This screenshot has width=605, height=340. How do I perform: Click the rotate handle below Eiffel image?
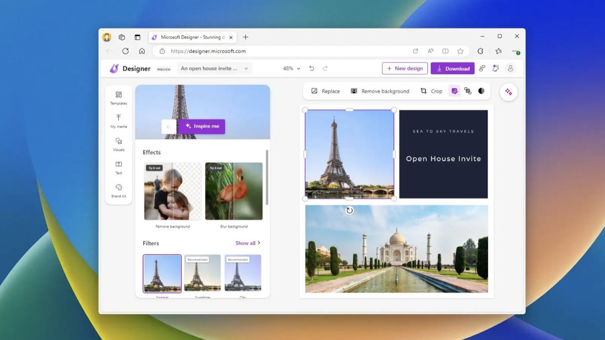350,211
